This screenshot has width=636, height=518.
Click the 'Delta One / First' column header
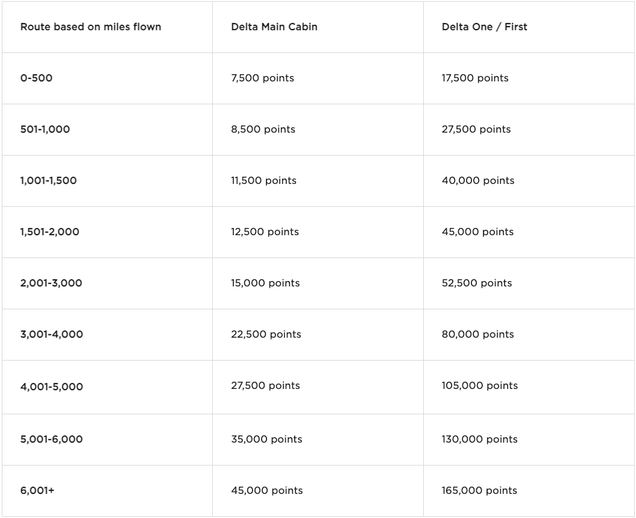click(x=484, y=27)
